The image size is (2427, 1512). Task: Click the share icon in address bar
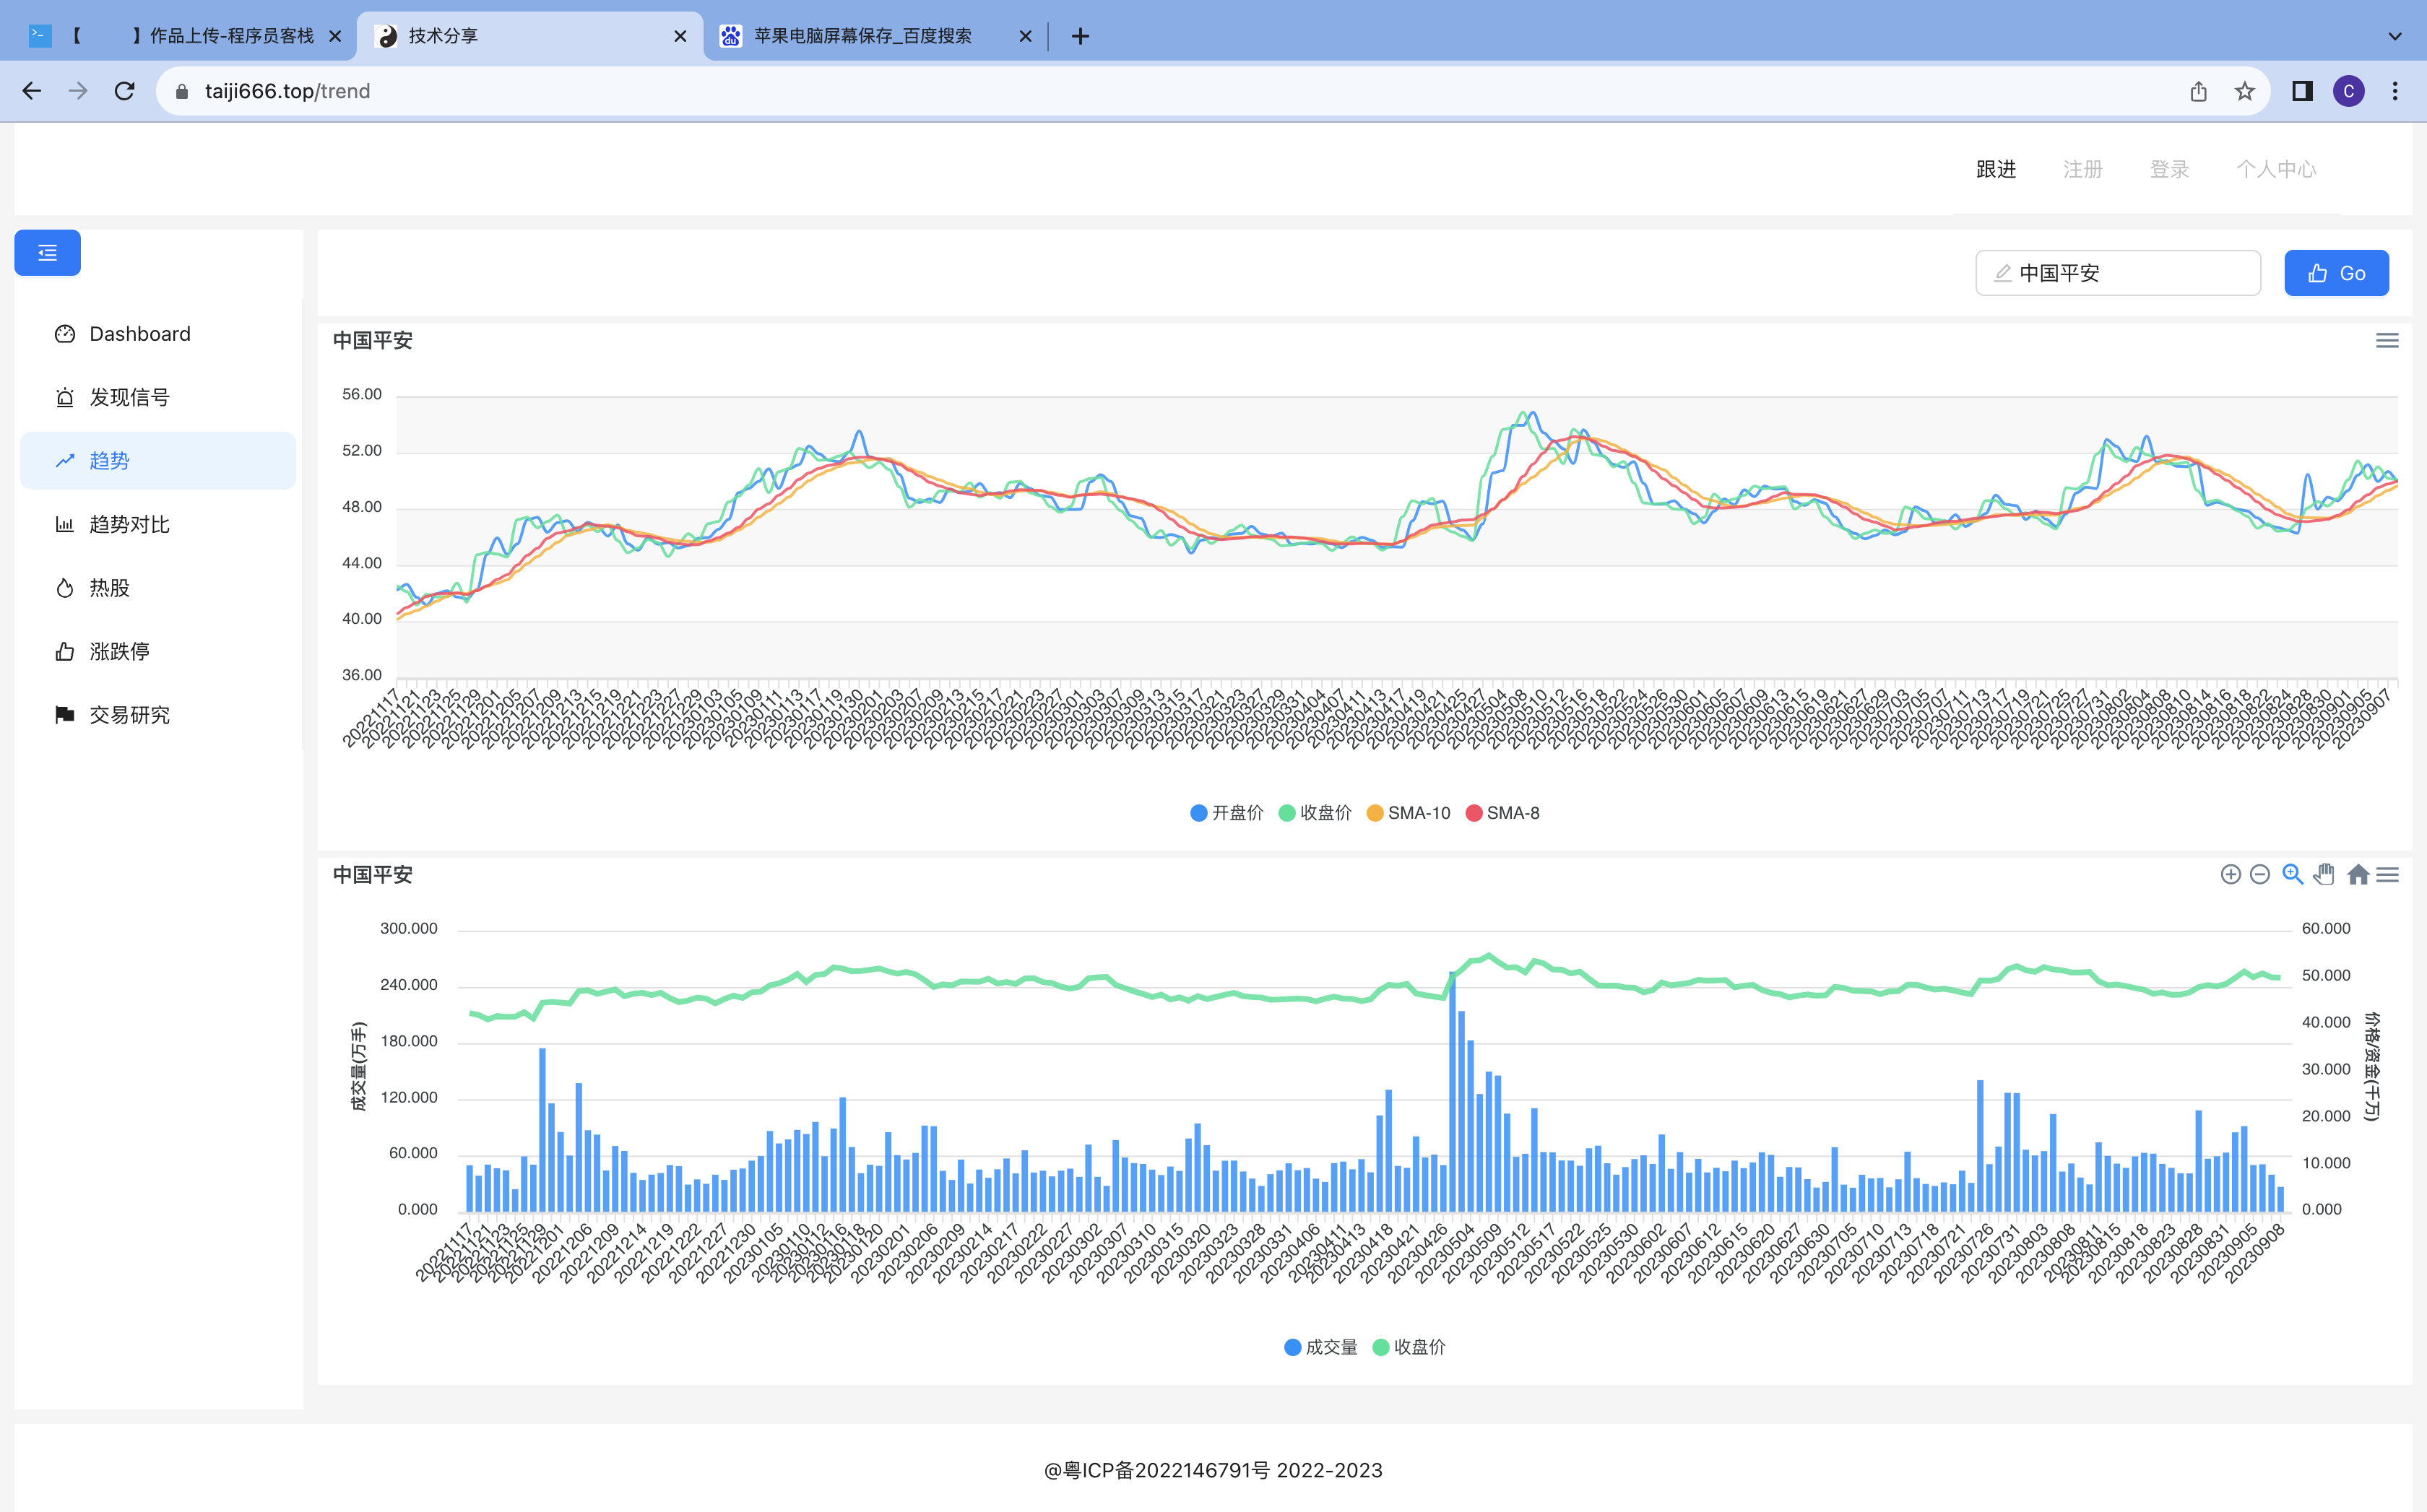(x=2198, y=91)
